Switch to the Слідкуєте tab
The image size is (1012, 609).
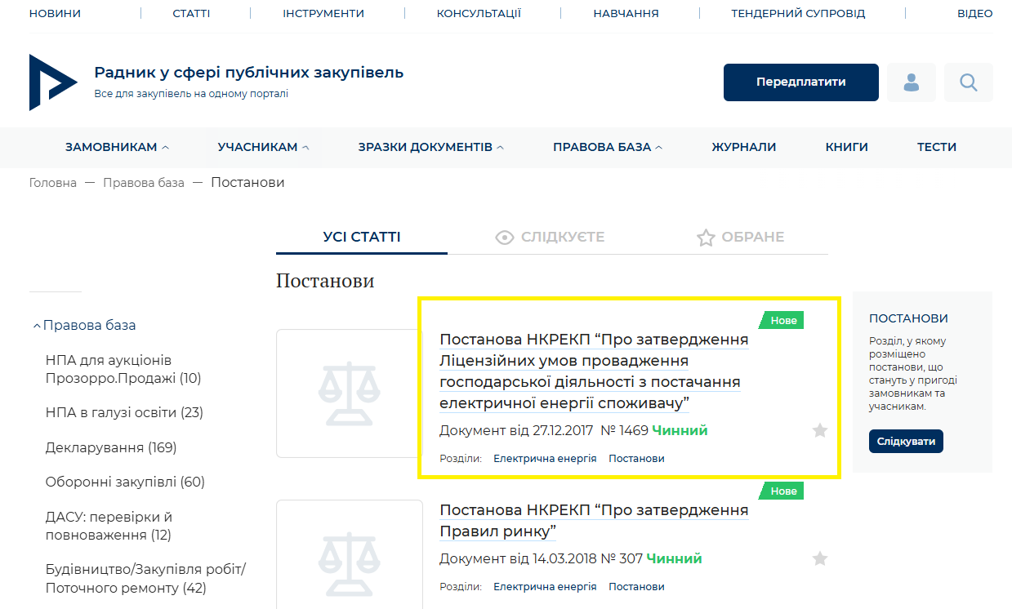pyautogui.click(x=550, y=238)
